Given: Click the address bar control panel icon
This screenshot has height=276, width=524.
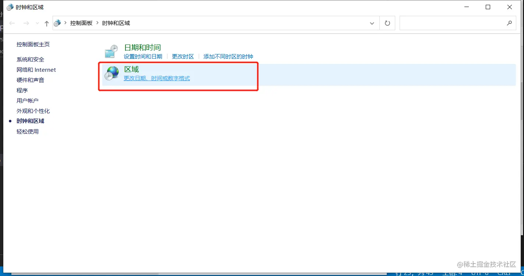Looking at the screenshot, I should [57, 23].
